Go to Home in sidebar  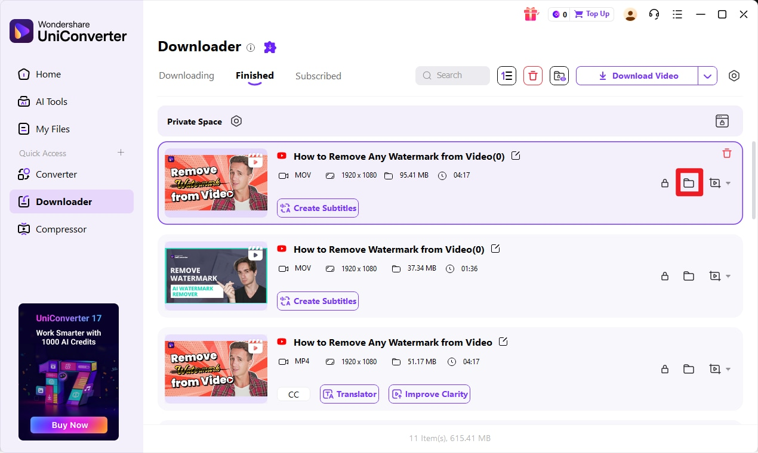click(x=72, y=74)
